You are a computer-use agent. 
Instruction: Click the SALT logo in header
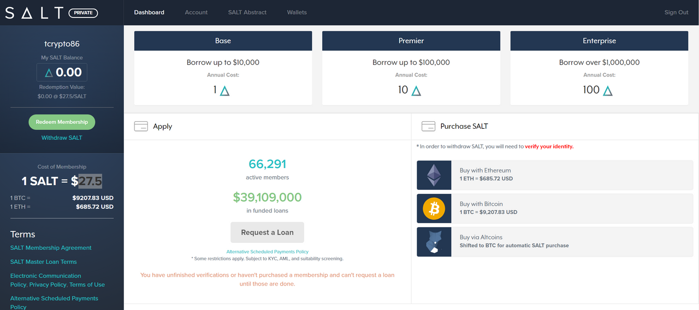(34, 13)
